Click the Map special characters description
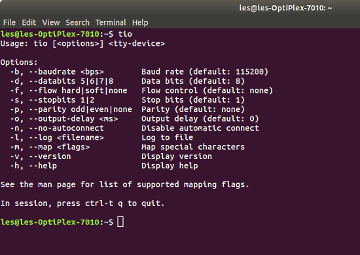Screen dimensions: 360x255 pos(193,147)
